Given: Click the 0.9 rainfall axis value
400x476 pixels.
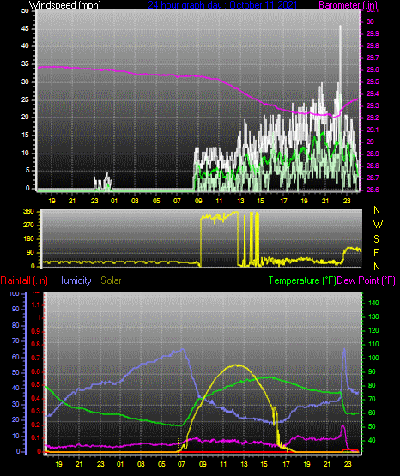Looking at the screenshot, I should click(x=36, y=331).
